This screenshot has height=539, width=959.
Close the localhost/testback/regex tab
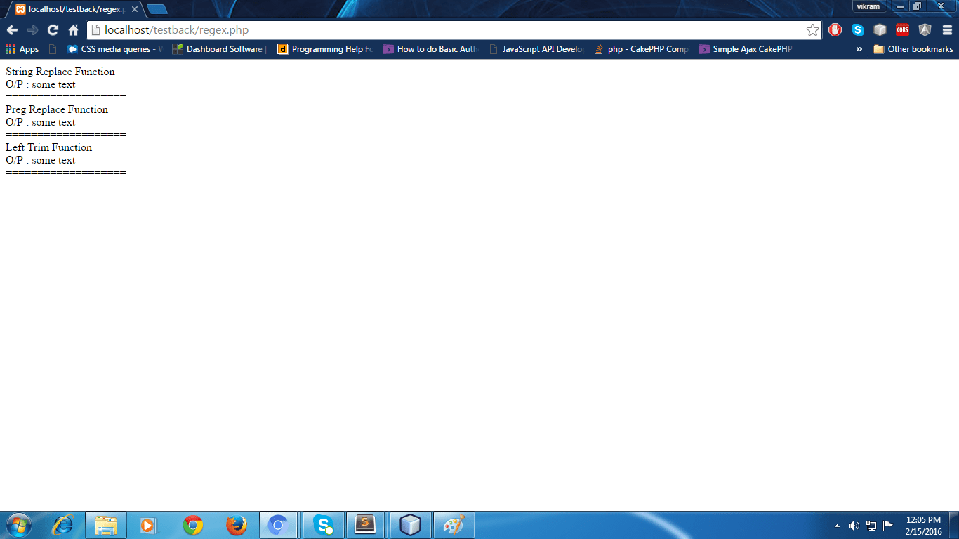135,9
